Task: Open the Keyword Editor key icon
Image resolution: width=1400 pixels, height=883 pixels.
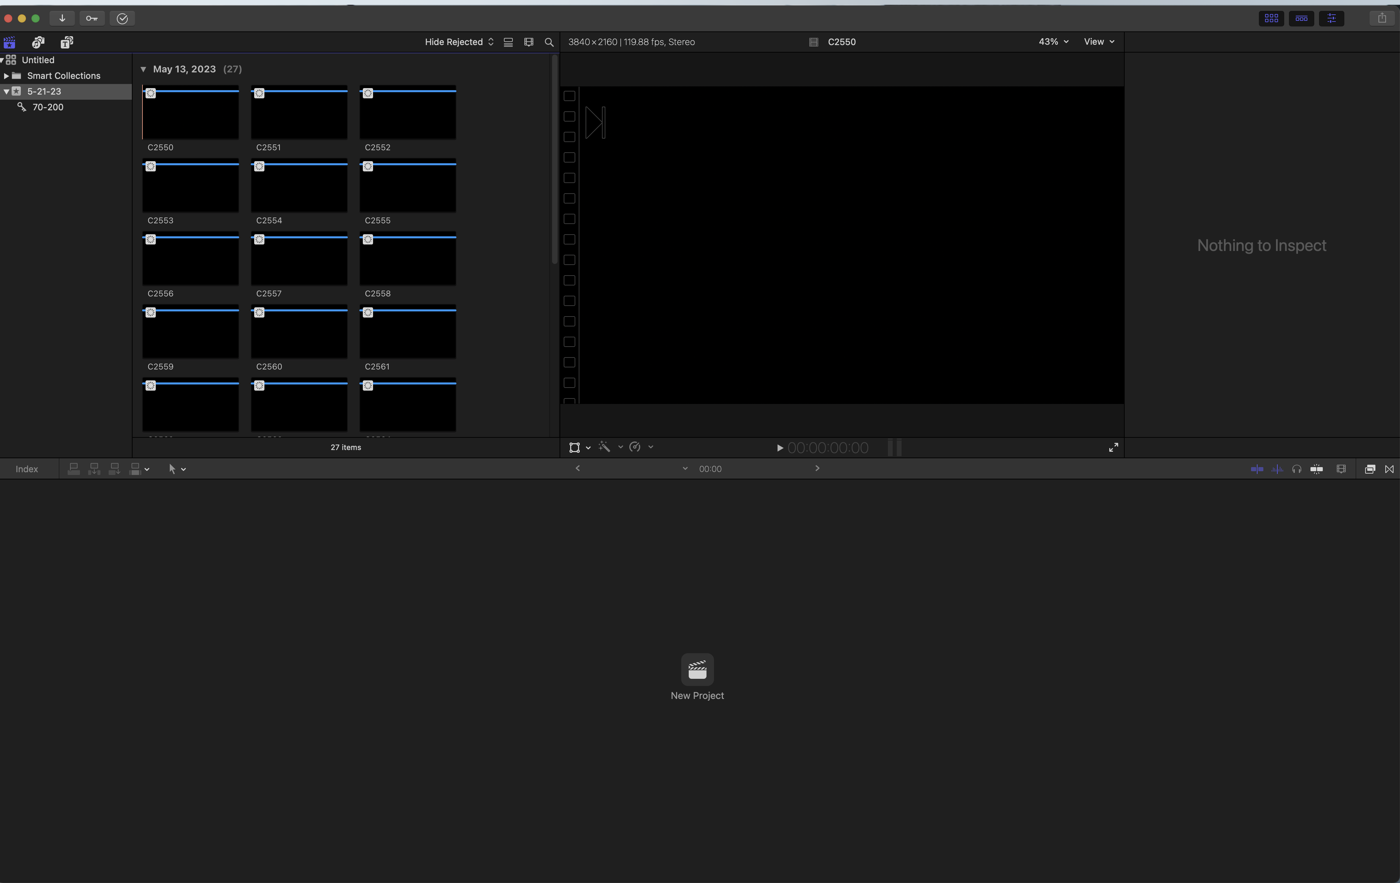Action: click(92, 18)
